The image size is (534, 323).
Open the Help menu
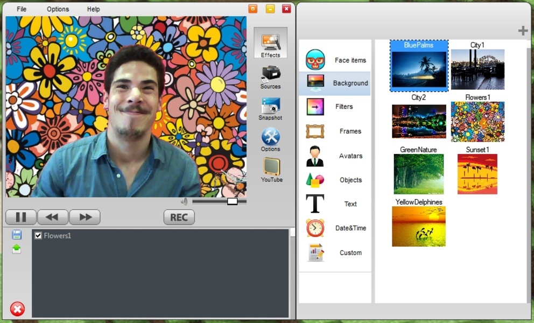(x=93, y=9)
